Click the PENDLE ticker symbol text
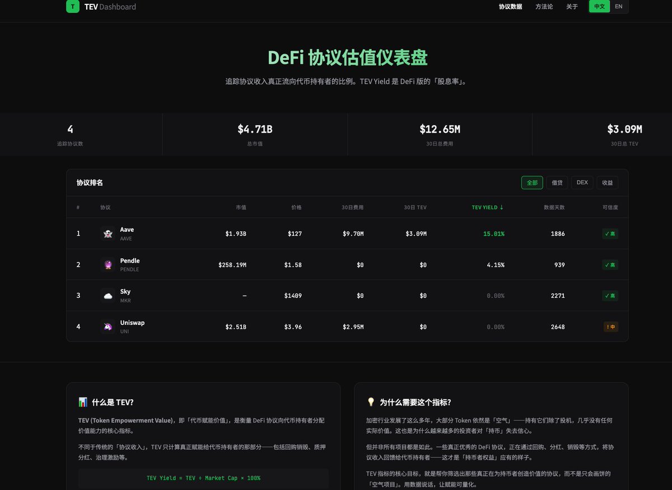The width and height of the screenshot is (672, 490). [129, 269]
